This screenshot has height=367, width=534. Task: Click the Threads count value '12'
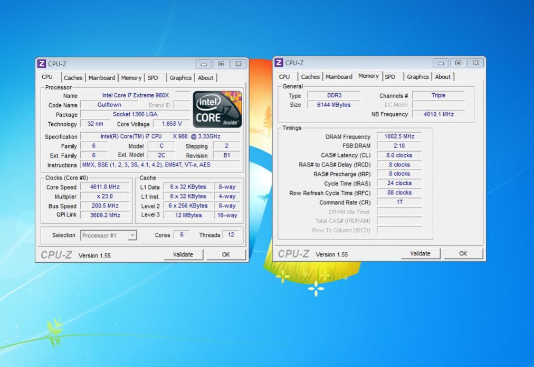(x=231, y=235)
